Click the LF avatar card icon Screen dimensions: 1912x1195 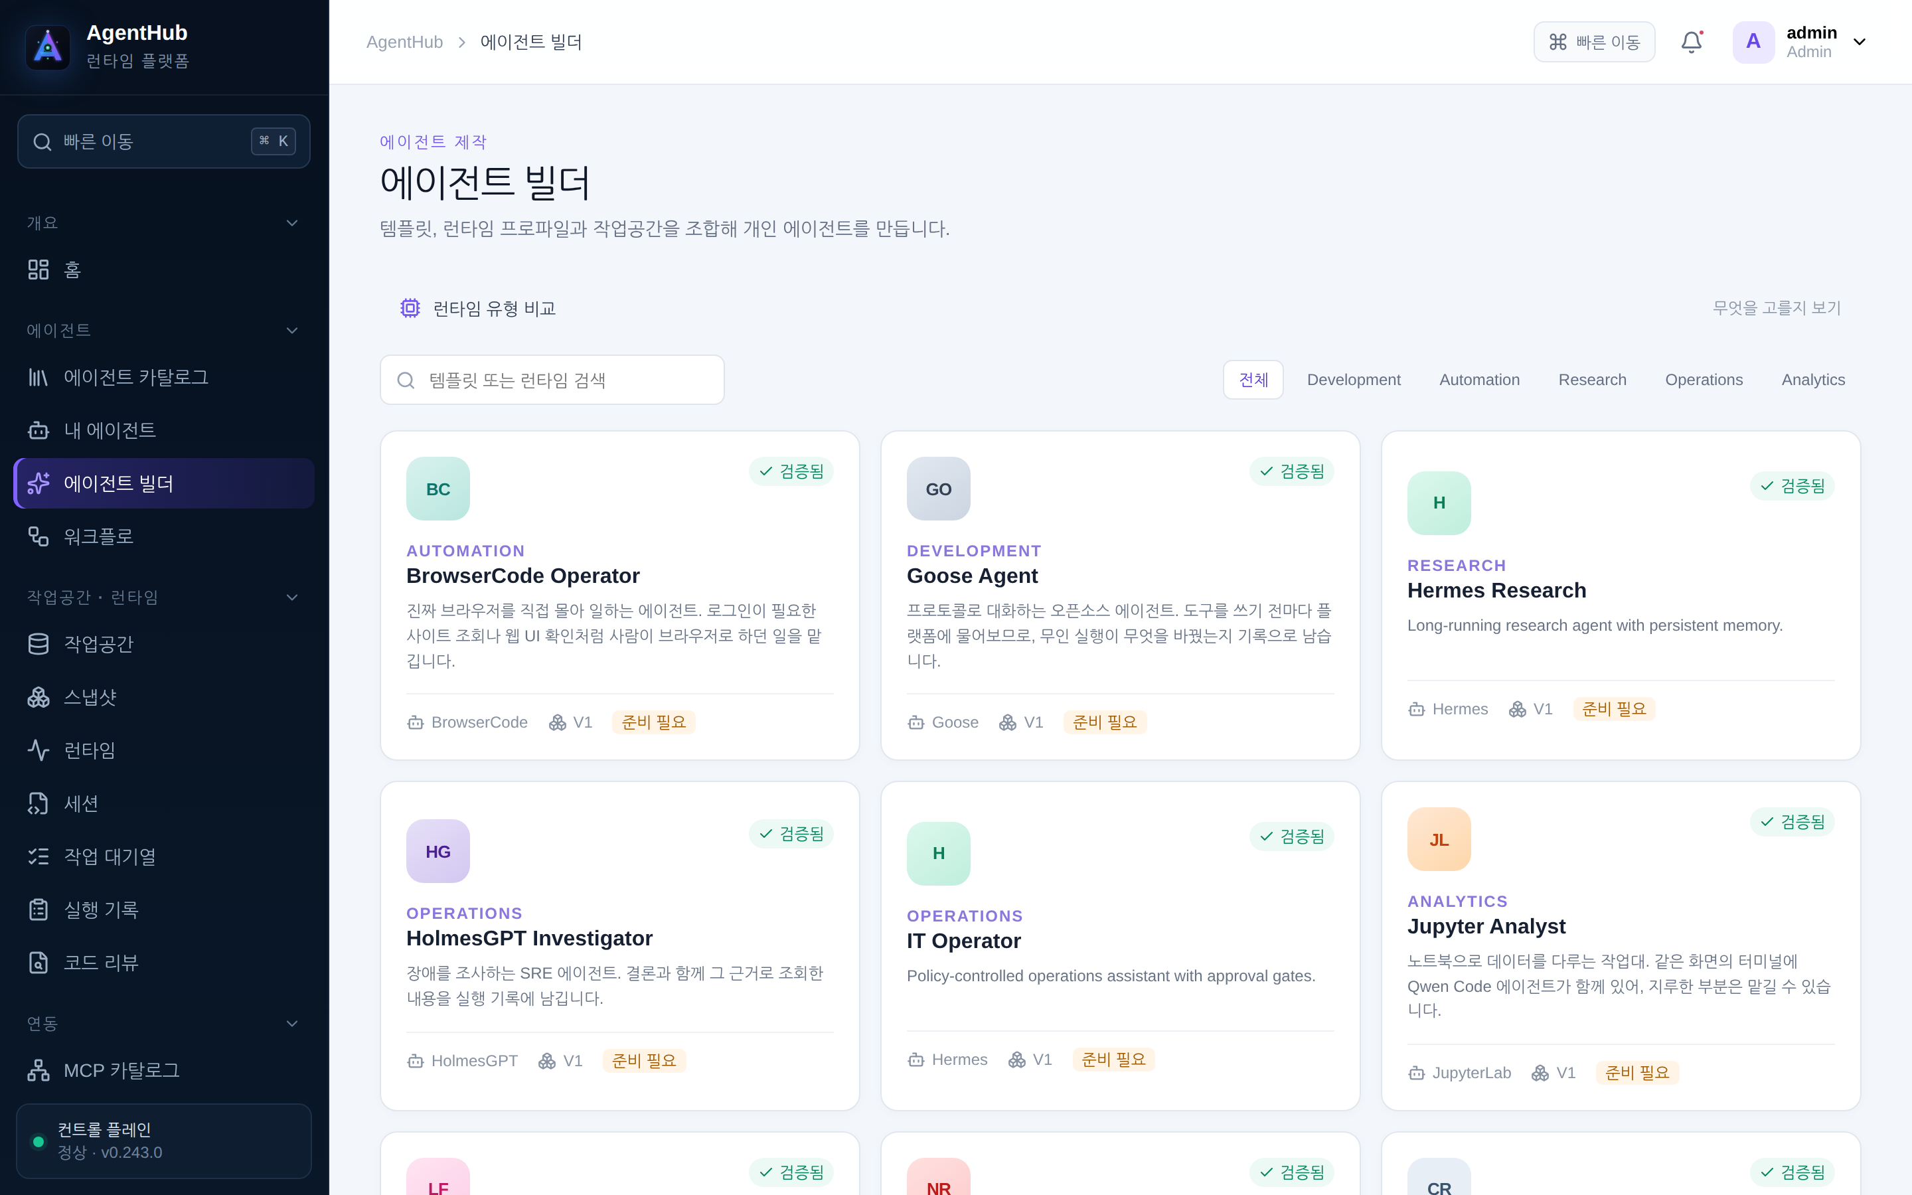[x=438, y=1176]
